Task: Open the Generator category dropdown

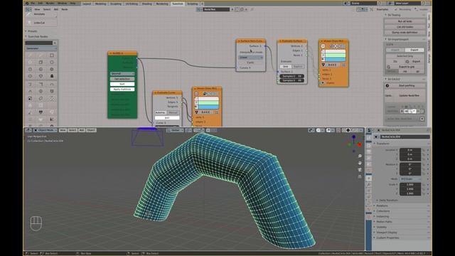Action: tap(41, 48)
